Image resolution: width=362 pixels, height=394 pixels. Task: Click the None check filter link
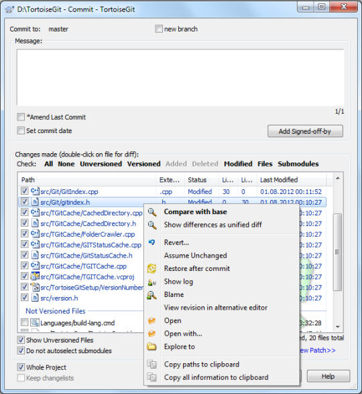pyautogui.click(x=66, y=164)
